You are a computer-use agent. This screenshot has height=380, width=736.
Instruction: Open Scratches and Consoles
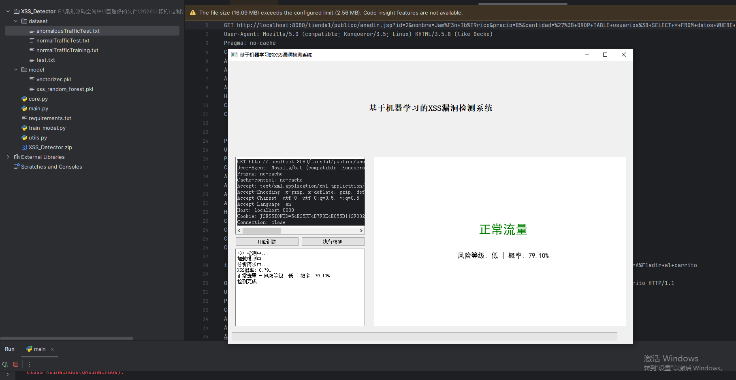click(51, 167)
